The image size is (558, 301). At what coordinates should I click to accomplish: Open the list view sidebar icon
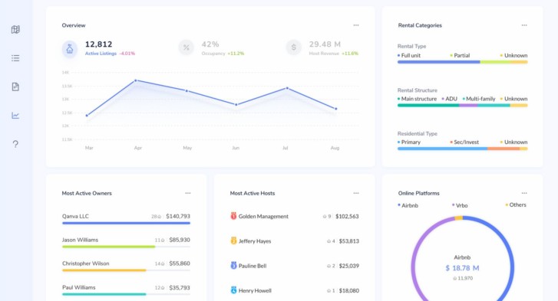(x=15, y=58)
